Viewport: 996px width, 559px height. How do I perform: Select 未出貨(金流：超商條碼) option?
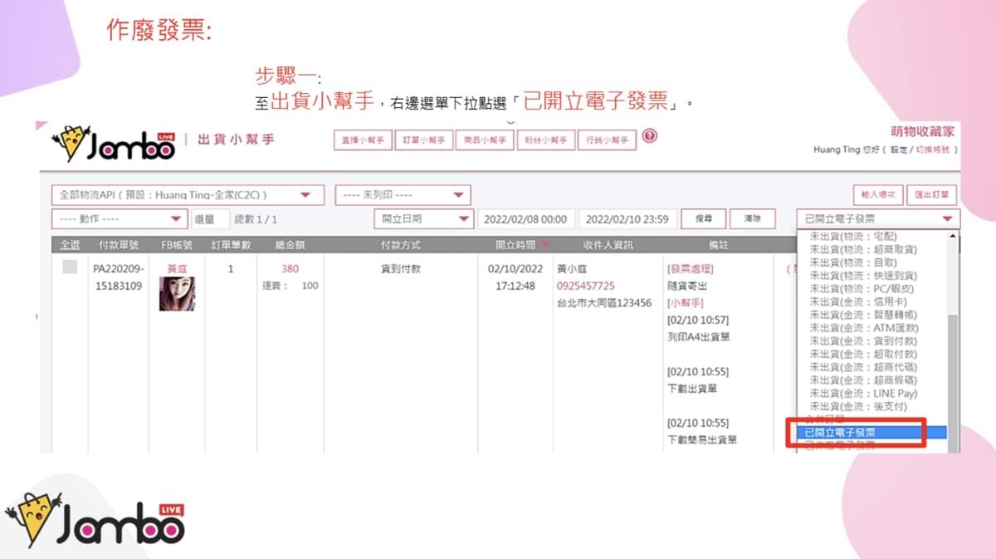click(862, 380)
